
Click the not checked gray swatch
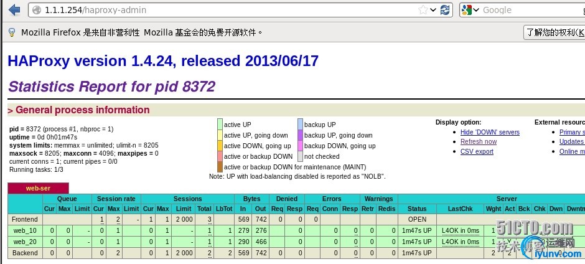(x=301, y=156)
